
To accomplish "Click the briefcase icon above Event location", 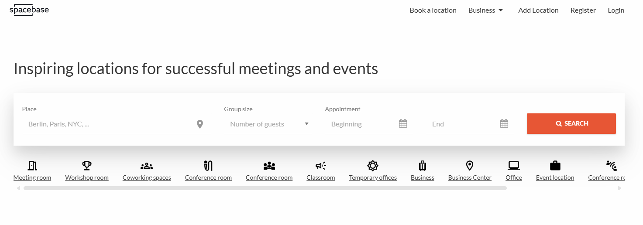I will pos(555,166).
